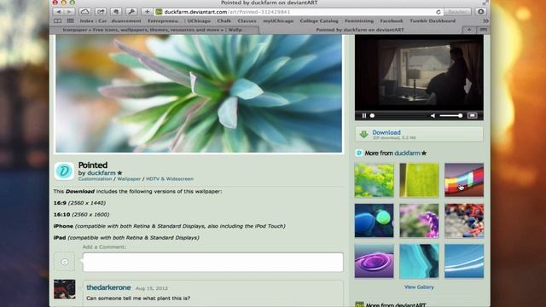Click the View Gallery link
Viewport: 546px width, 307px height.
click(419, 287)
